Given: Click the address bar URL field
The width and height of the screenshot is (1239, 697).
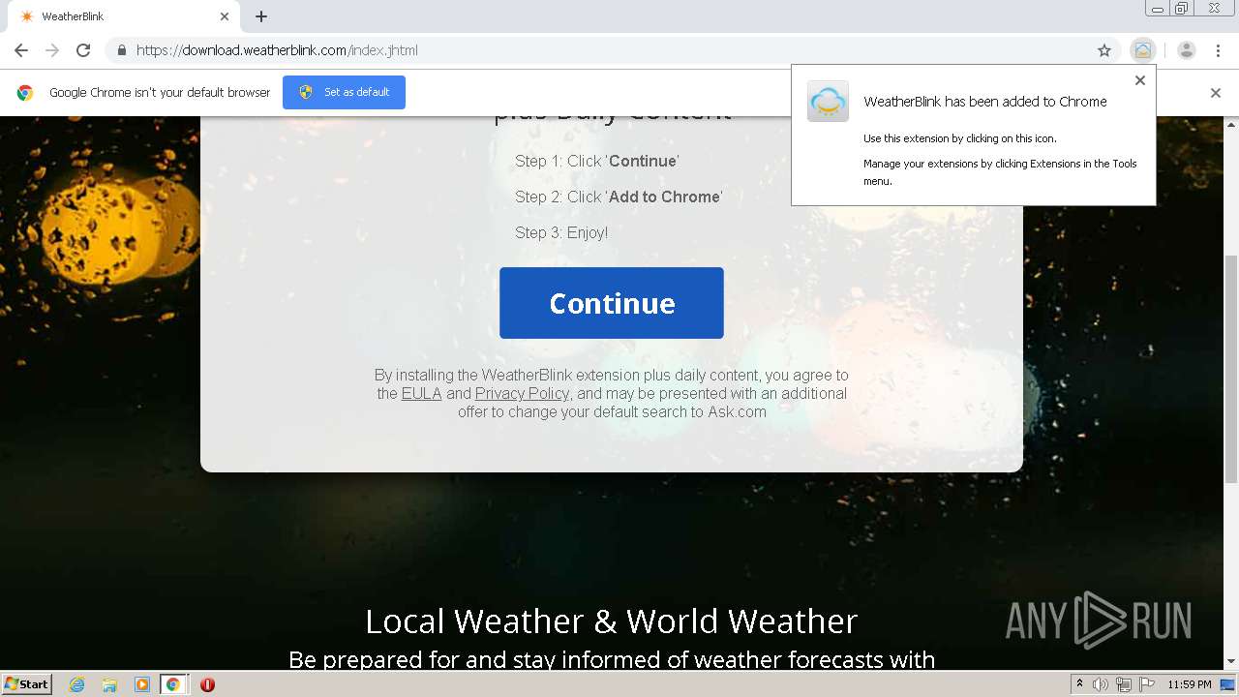Looking at the screenshot, I should [x=610, y=50].
